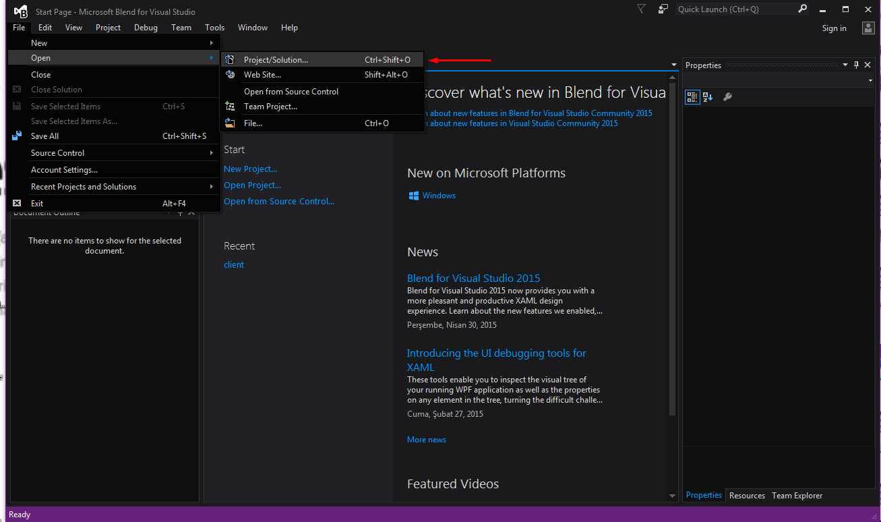Close the Properties panel
The width and height of the screenshot is (881, 522).
869,65
